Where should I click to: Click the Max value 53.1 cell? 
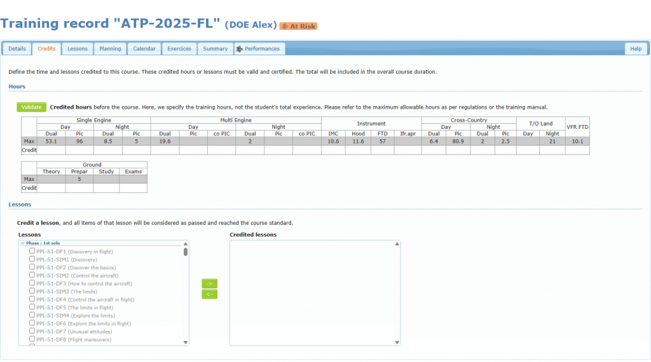pos(51,142)
